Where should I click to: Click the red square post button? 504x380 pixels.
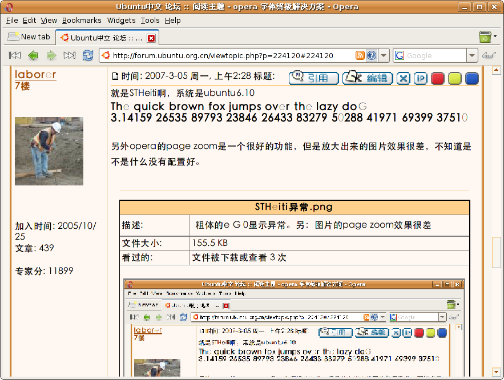point(437,78)
